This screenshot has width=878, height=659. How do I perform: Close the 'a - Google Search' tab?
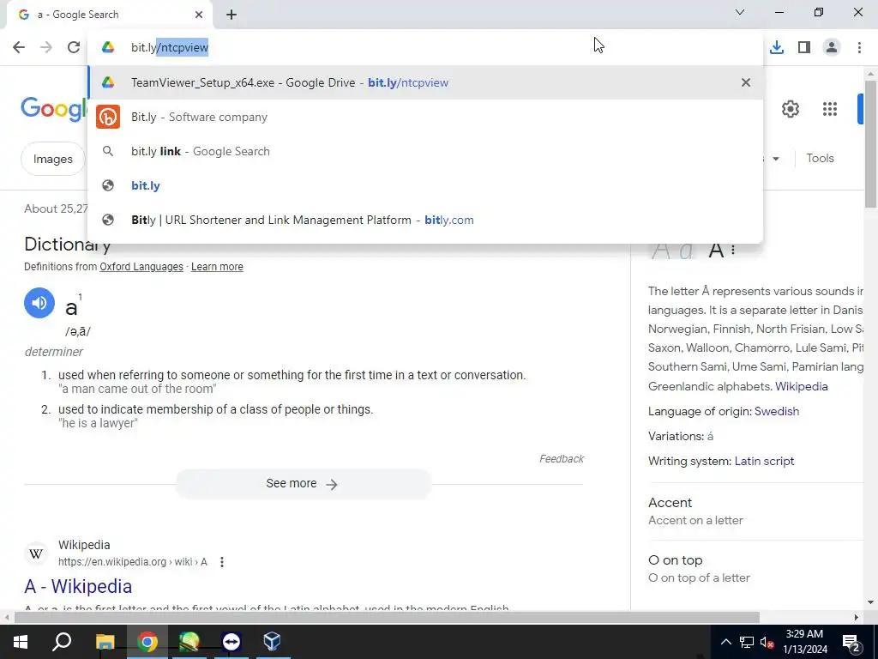(199, 15)
